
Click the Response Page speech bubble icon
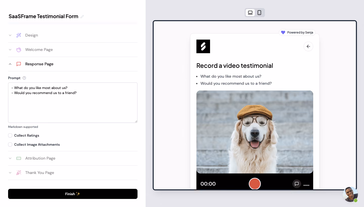(x=19, y=64)
